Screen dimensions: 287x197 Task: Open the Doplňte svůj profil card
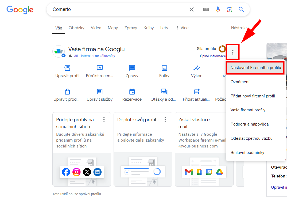[x=143, y=149]
